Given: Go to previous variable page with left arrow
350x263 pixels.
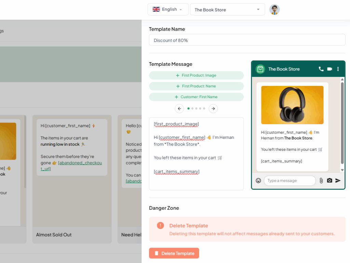Looking at the screenshot, I should tap(179, 108).
